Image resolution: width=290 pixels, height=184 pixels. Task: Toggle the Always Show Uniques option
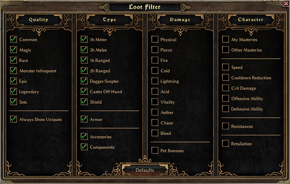tap(13, 119)
